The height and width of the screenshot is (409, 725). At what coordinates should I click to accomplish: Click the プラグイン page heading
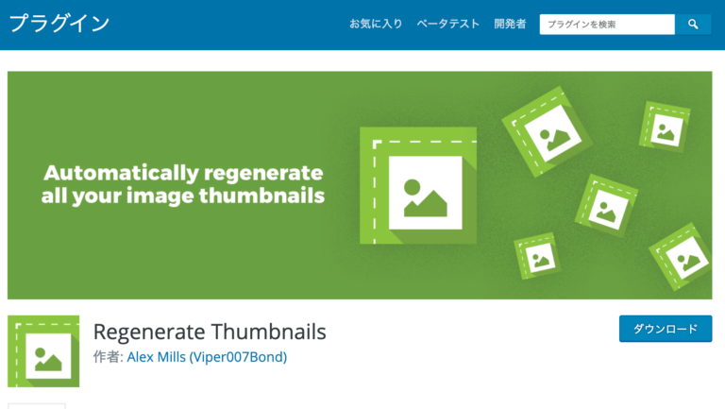pos(59,23)
